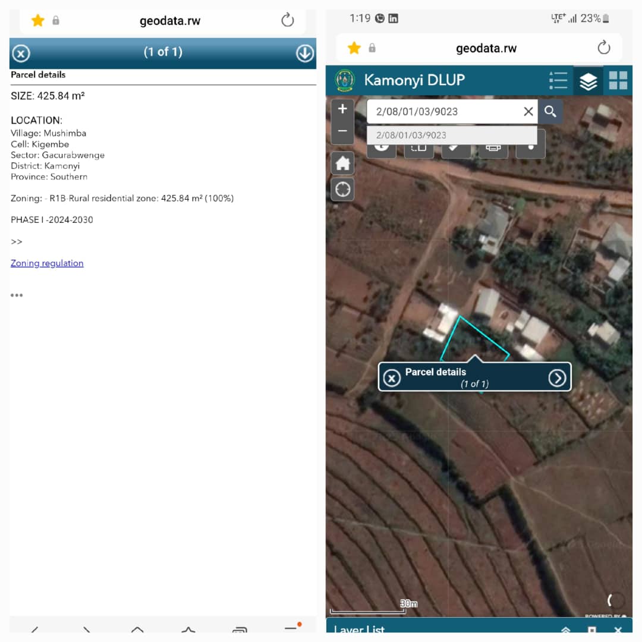Zoom out of the map

pos(342,131)
